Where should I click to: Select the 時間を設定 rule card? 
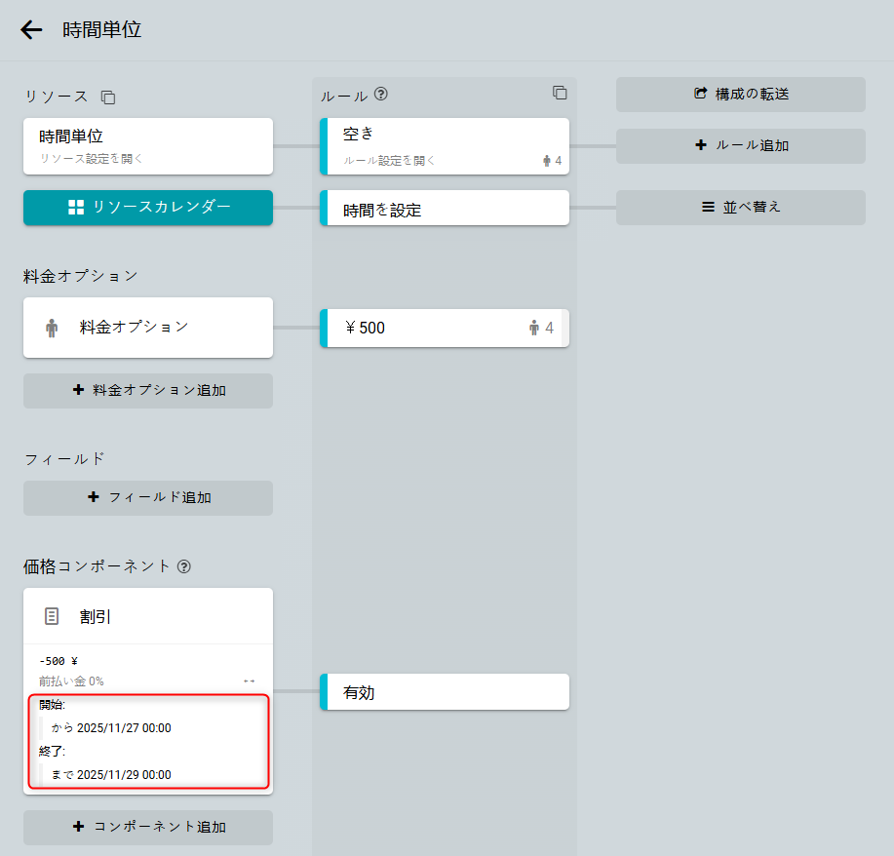click(445, 209)
